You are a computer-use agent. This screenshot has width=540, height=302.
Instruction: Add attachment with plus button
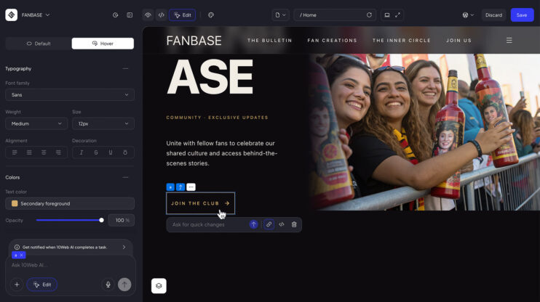point(17,285)
